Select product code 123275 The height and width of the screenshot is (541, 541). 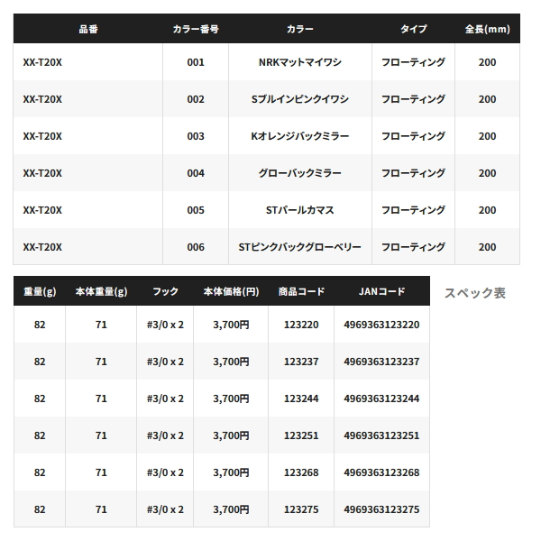tap(301, 509)
